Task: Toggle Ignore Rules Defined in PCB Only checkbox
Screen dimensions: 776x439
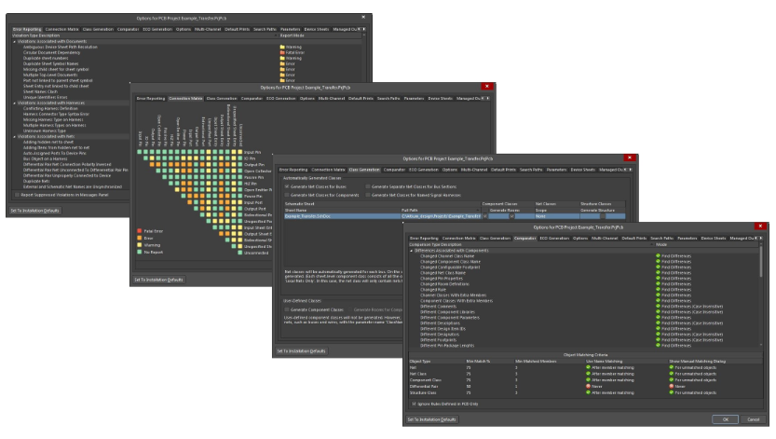Action: click(x=415, y=404)
